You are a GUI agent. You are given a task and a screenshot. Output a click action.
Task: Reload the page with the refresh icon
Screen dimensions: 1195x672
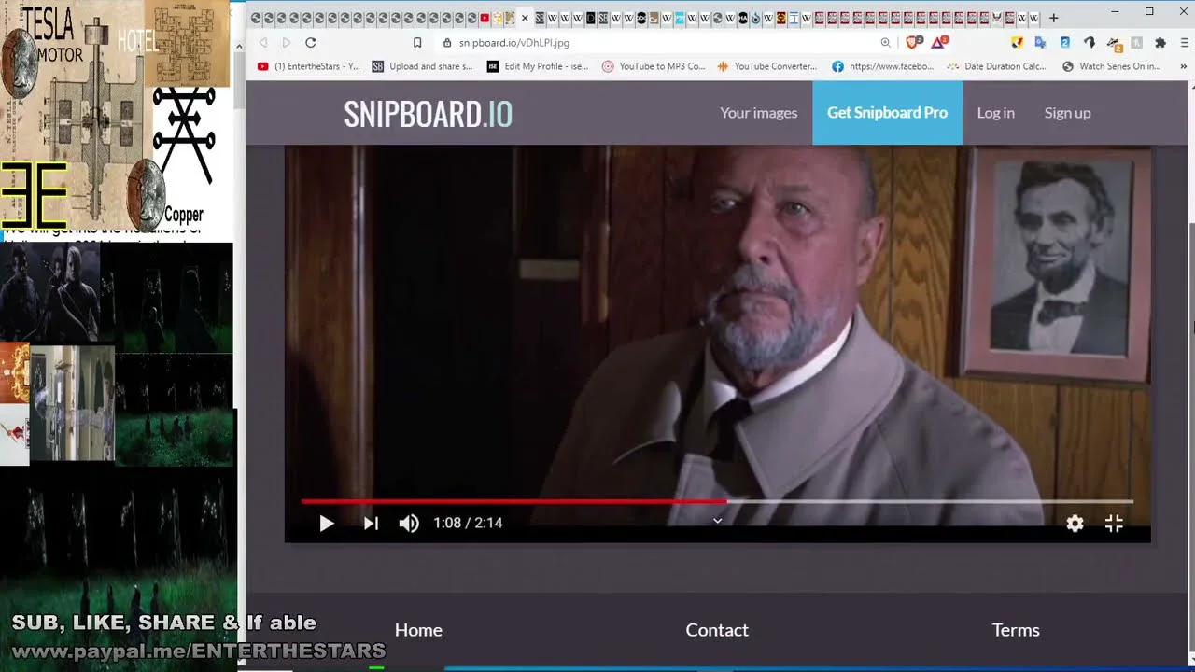click(310, 42)
